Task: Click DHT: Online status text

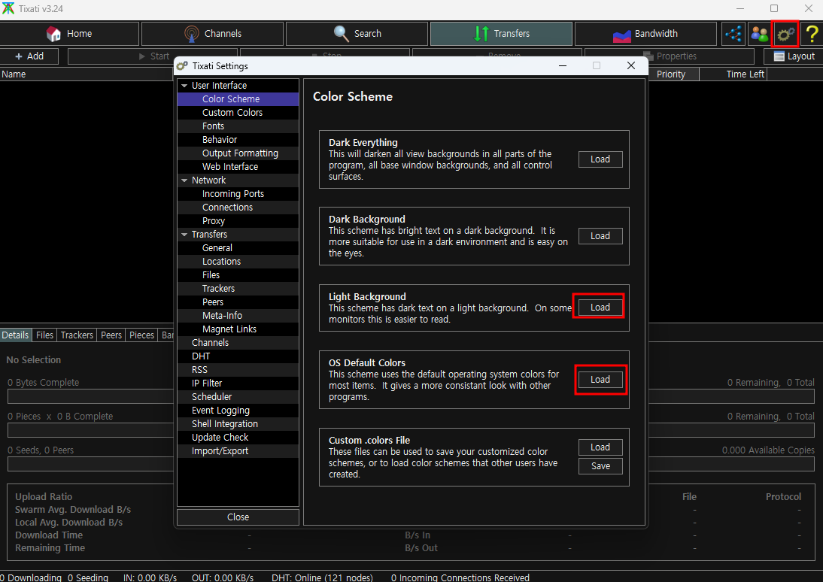Action: [322, 577]
